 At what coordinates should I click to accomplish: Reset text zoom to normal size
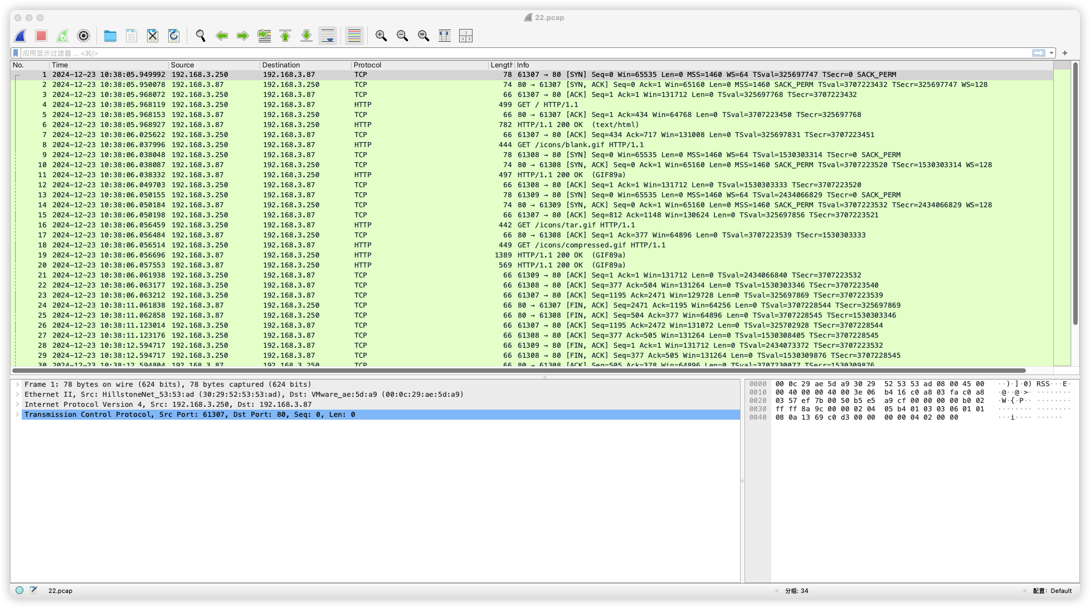(424, 36)
